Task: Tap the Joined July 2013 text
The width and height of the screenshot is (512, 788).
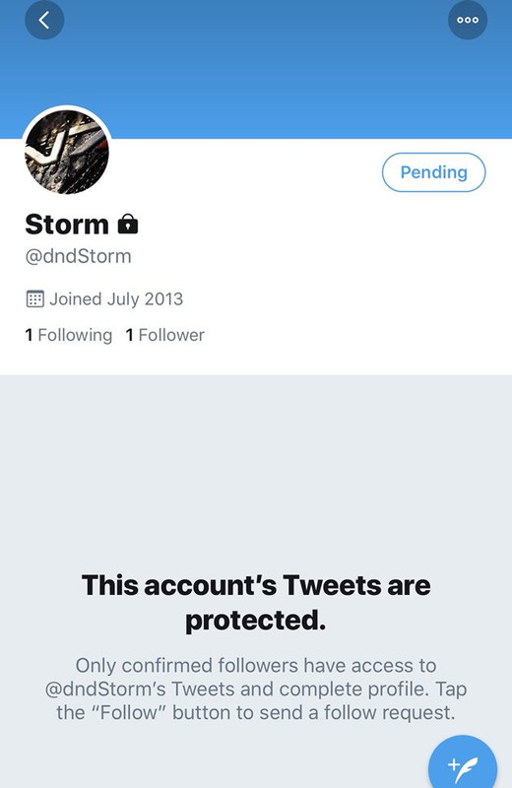Action: [x=116, y=299]
